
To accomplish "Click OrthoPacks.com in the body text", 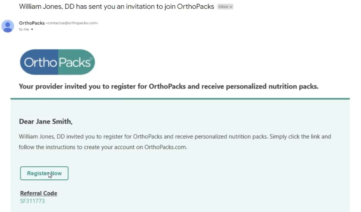I will tap(165, 147).
